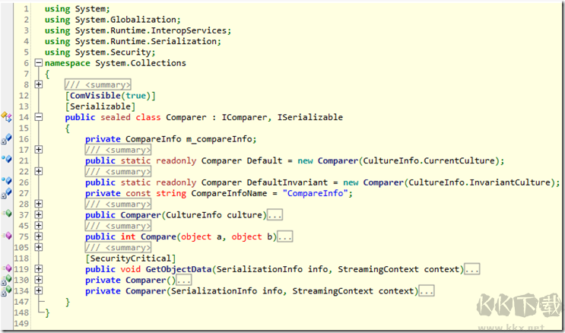Click the collapsed summary box on line 8
The image size is (565, 333).
point(97,84)
